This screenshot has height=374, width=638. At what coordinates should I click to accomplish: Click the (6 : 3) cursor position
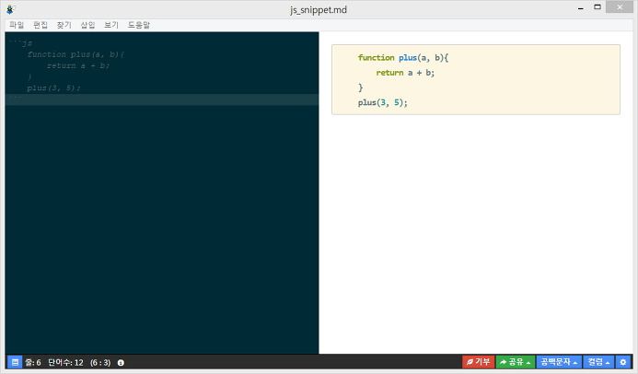(x=100, y=362)
